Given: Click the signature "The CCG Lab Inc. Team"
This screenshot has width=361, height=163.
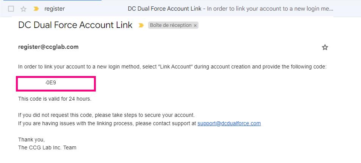Looking at the screenshot, I should pos(47,147).
